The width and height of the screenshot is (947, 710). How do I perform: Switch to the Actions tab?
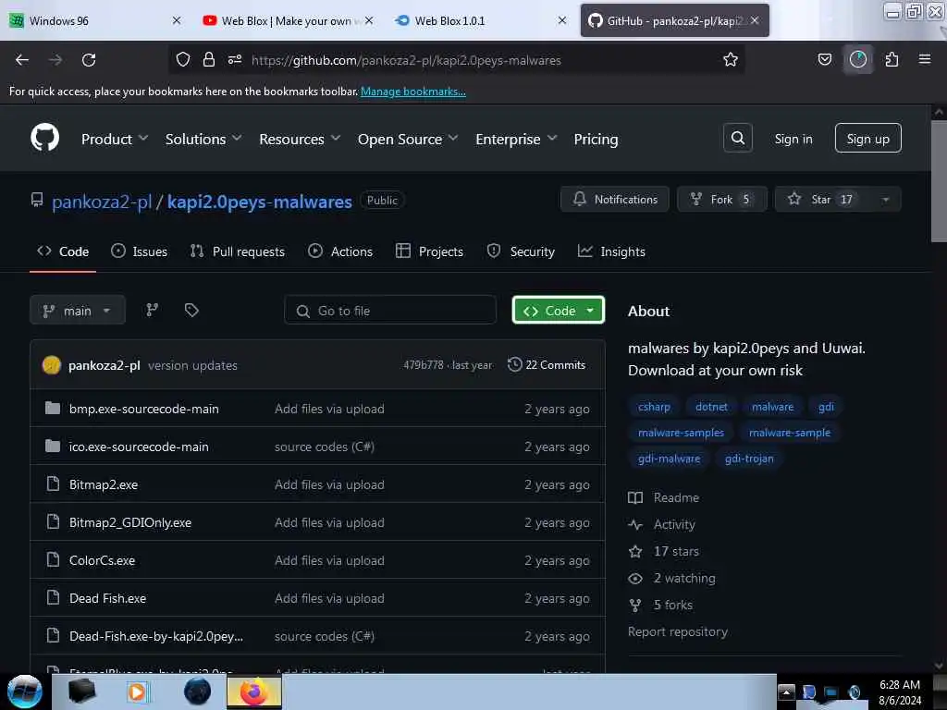tap(340, 251)
